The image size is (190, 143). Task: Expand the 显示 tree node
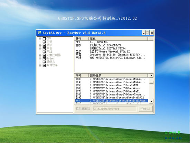click(x=40, y=45)
